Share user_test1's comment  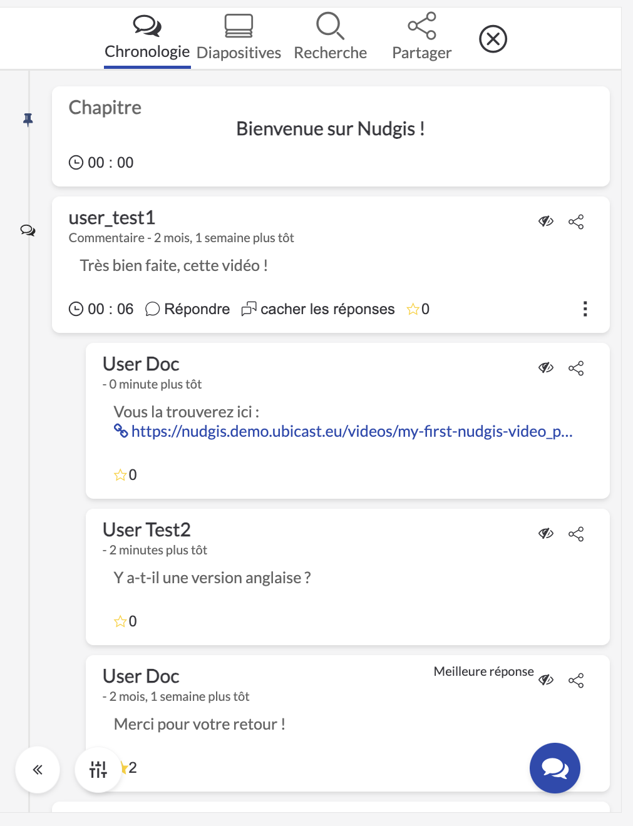point(576,222)
